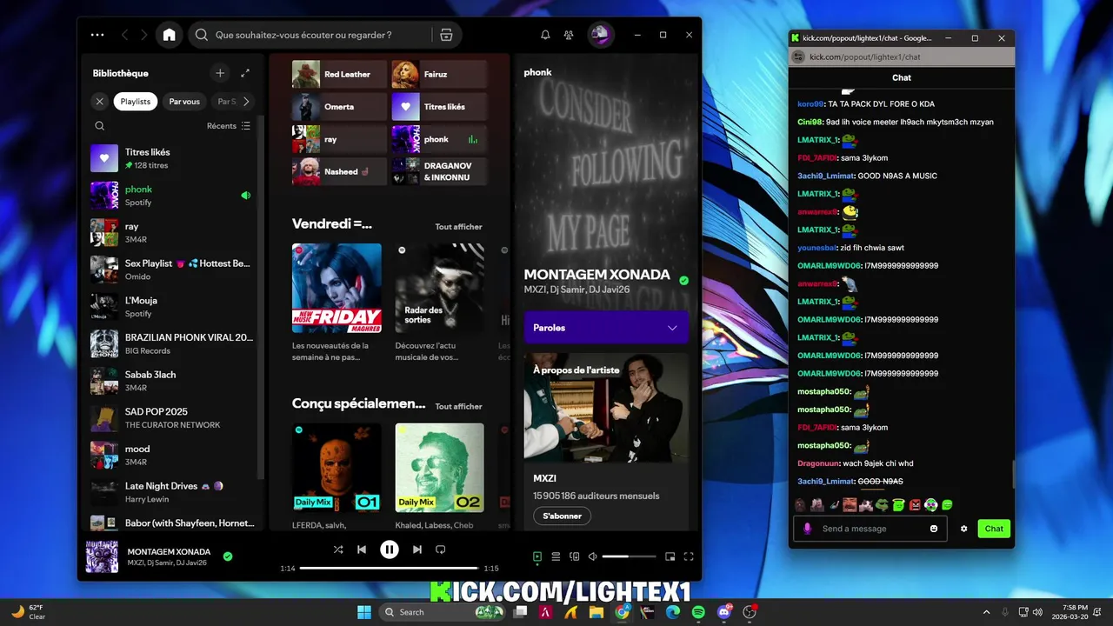Show hidden system tray icons

pyautogui.click(x=986, y=612)
